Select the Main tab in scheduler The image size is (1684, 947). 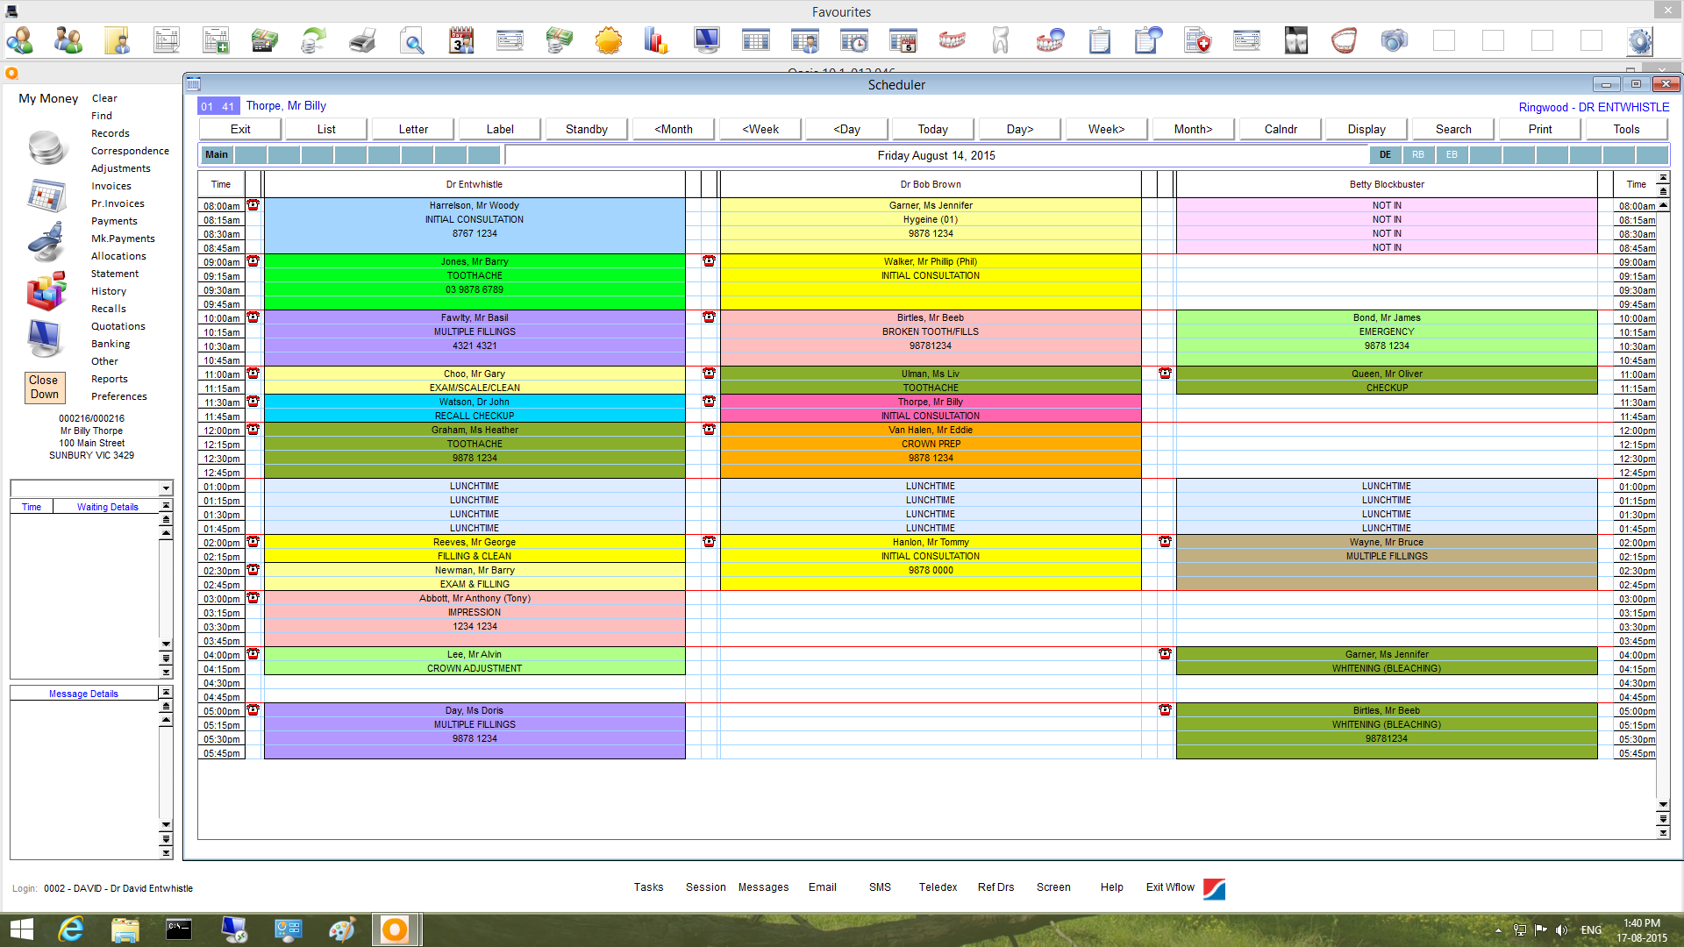tap(217, 155)
